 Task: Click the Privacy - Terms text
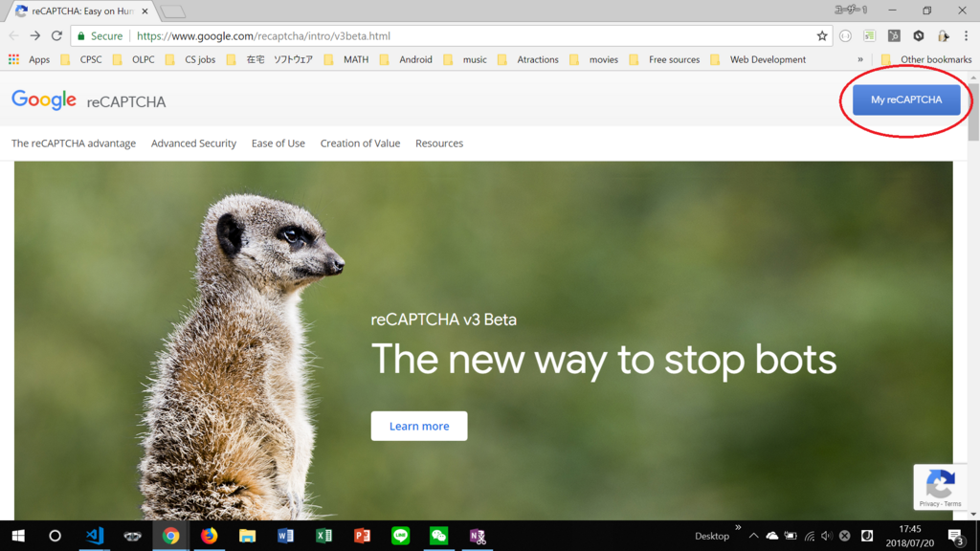(940, 503)
